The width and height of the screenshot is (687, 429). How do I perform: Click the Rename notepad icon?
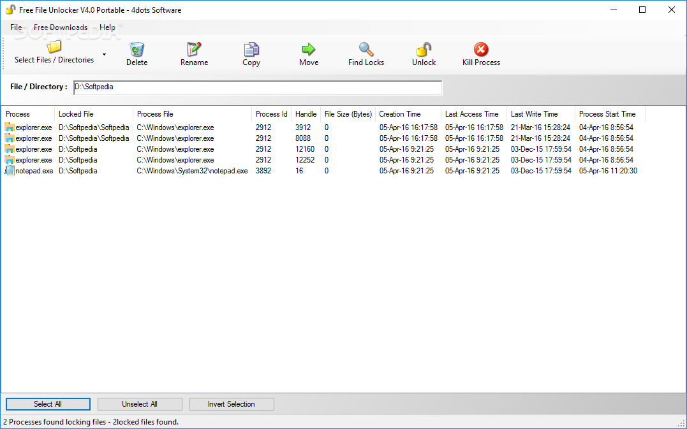coord(194,49)
